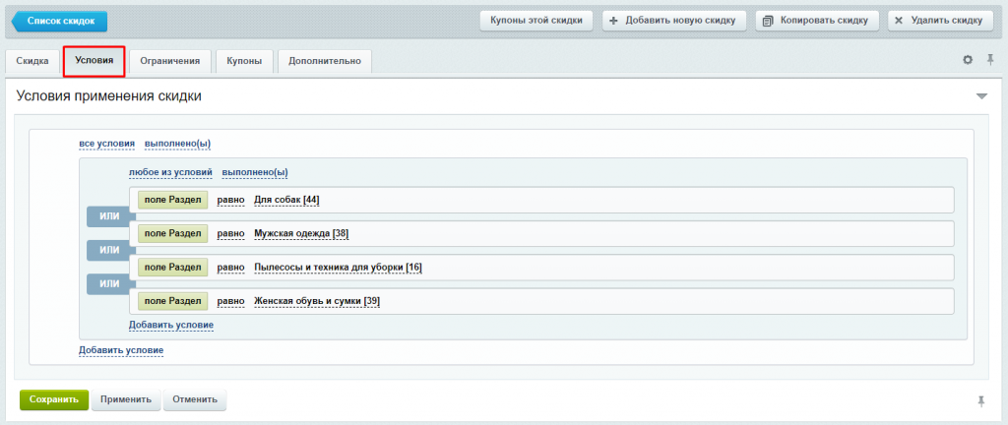The height and width of the screenshot is (425, 1008).
Task: Open the Ограничения tab
Action: [169, 61]
